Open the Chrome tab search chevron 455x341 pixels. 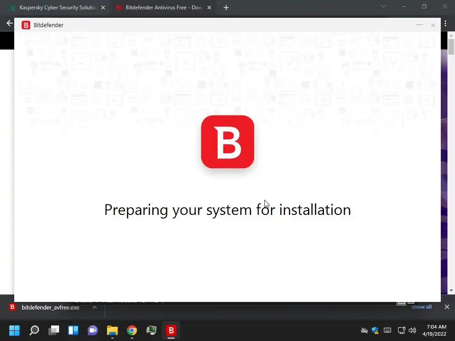click(383, 6)
